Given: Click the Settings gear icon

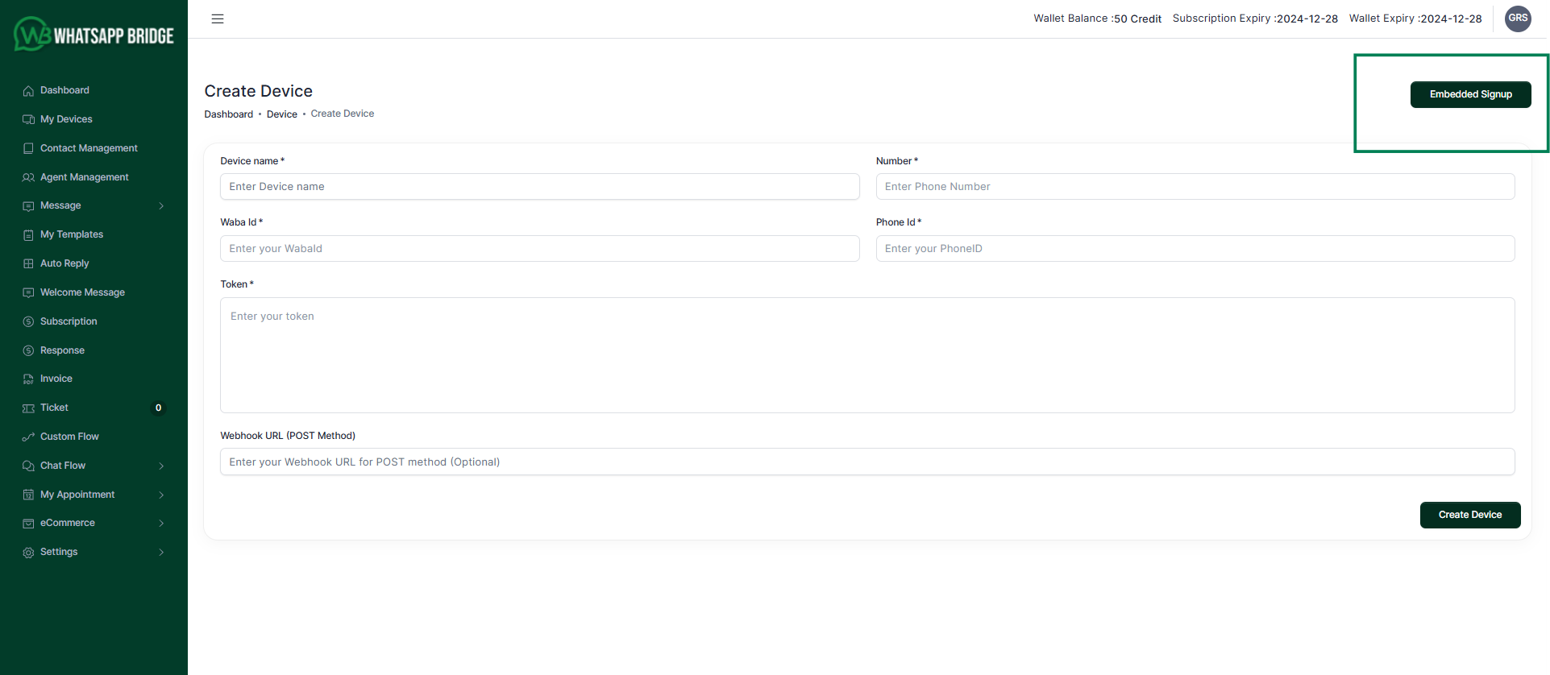Looking at the screenshot, I should [x=28, y=553].
